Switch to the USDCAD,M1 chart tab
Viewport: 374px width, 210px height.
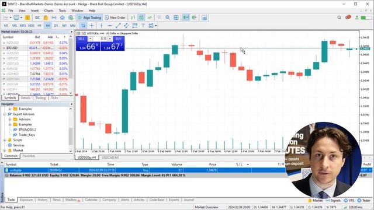110,157
